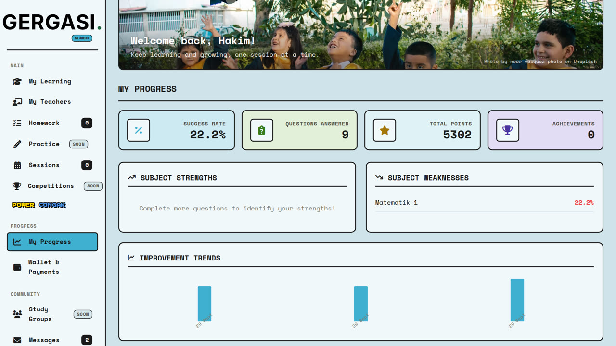Click the POWER CONGAK logo link

(39, 205)
